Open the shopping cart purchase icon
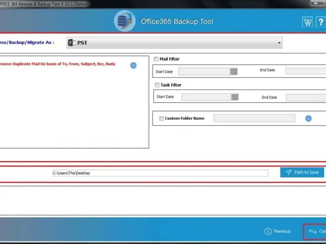The image size is (326, 244). tap(307, 22)
